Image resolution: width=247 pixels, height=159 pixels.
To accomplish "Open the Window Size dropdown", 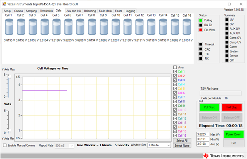I will [159, 145].
